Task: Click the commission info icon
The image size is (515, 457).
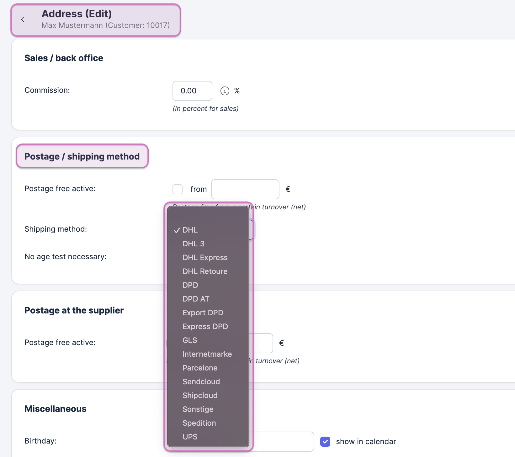Action: click(x=225, y=91)
